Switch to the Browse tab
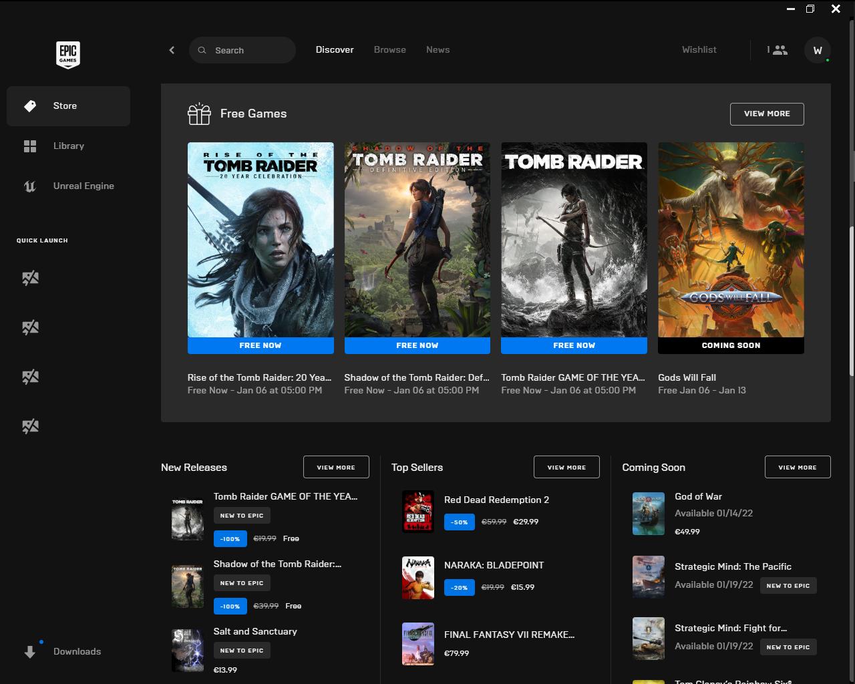The image size is (855, 684). (389, 50)
